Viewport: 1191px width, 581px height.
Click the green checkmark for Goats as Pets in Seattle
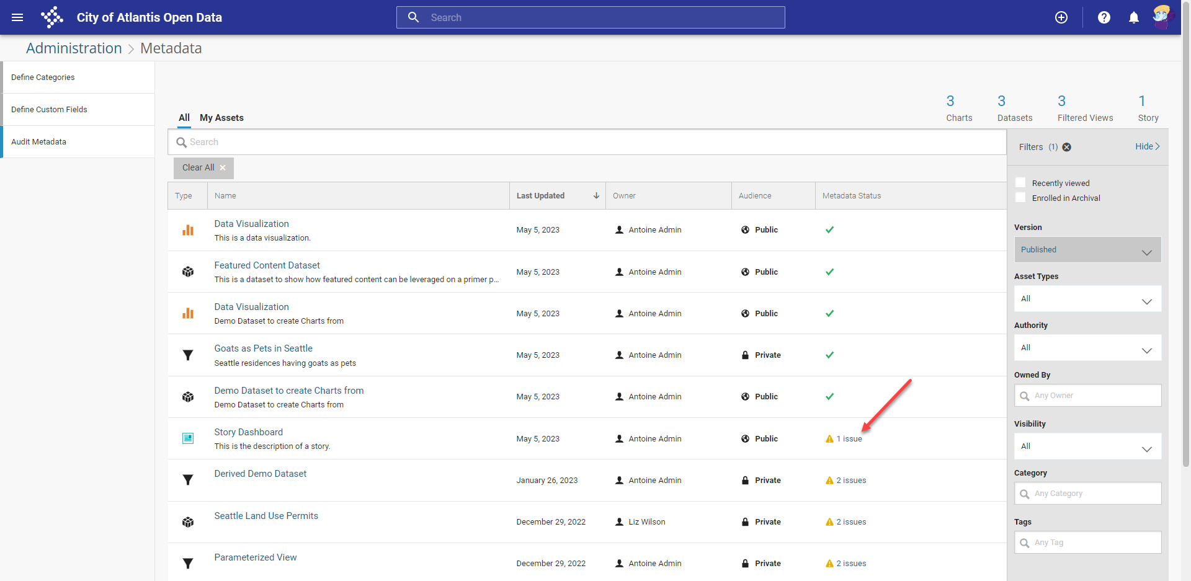pos(829,355)
